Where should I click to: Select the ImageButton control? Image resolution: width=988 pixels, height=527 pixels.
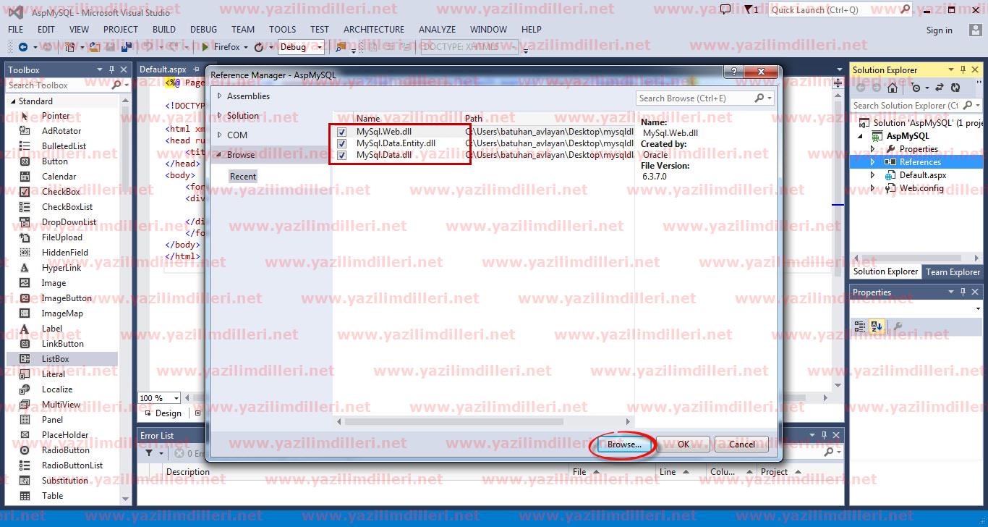click(x=67, y=298)
